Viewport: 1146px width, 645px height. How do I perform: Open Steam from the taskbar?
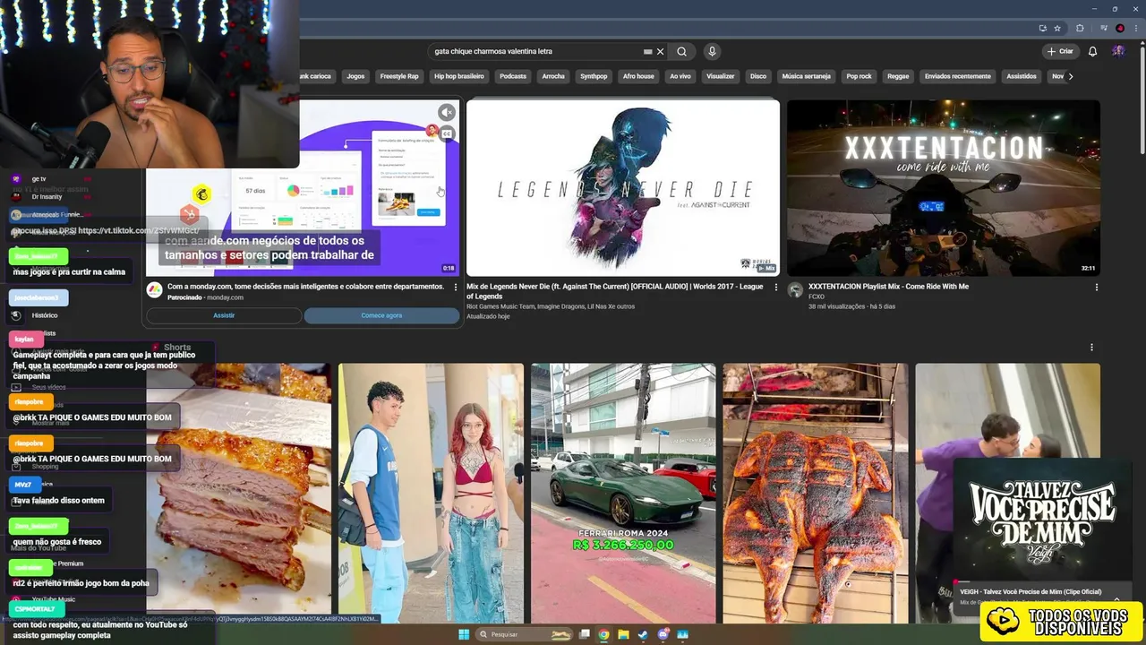tap(643, 634)
